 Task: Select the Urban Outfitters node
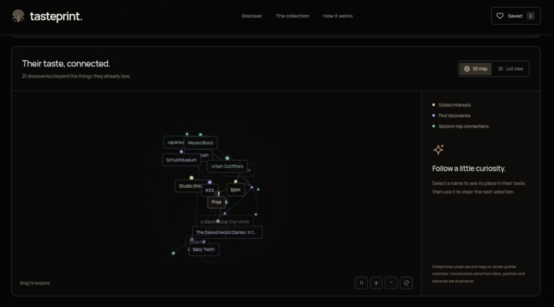coord(228,166)
